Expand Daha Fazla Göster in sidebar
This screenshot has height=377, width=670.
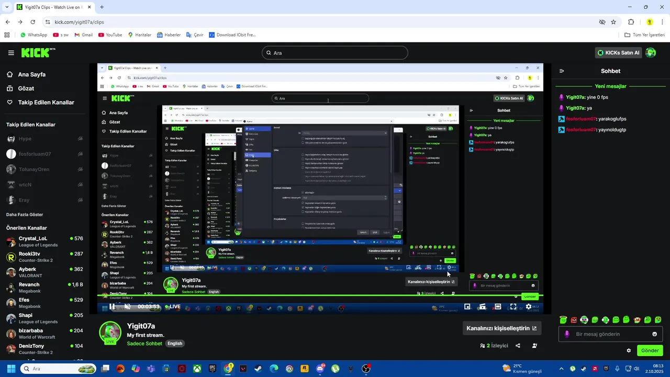tap(25, 215)
